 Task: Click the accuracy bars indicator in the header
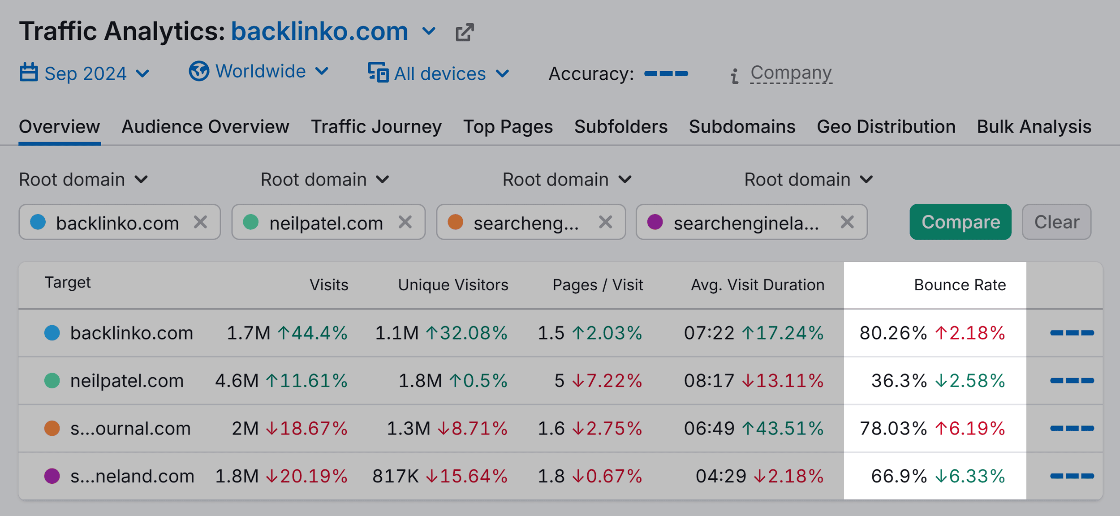666,73
